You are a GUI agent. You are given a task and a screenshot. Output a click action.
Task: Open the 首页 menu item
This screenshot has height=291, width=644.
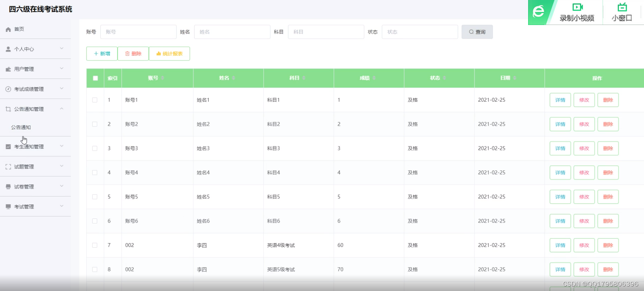35,29
